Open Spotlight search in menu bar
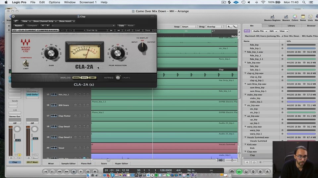 pyautogui.click(x=304, y=2)
